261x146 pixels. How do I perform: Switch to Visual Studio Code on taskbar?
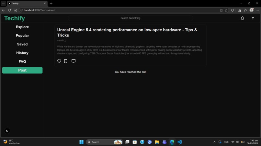[x=179, y=142]
